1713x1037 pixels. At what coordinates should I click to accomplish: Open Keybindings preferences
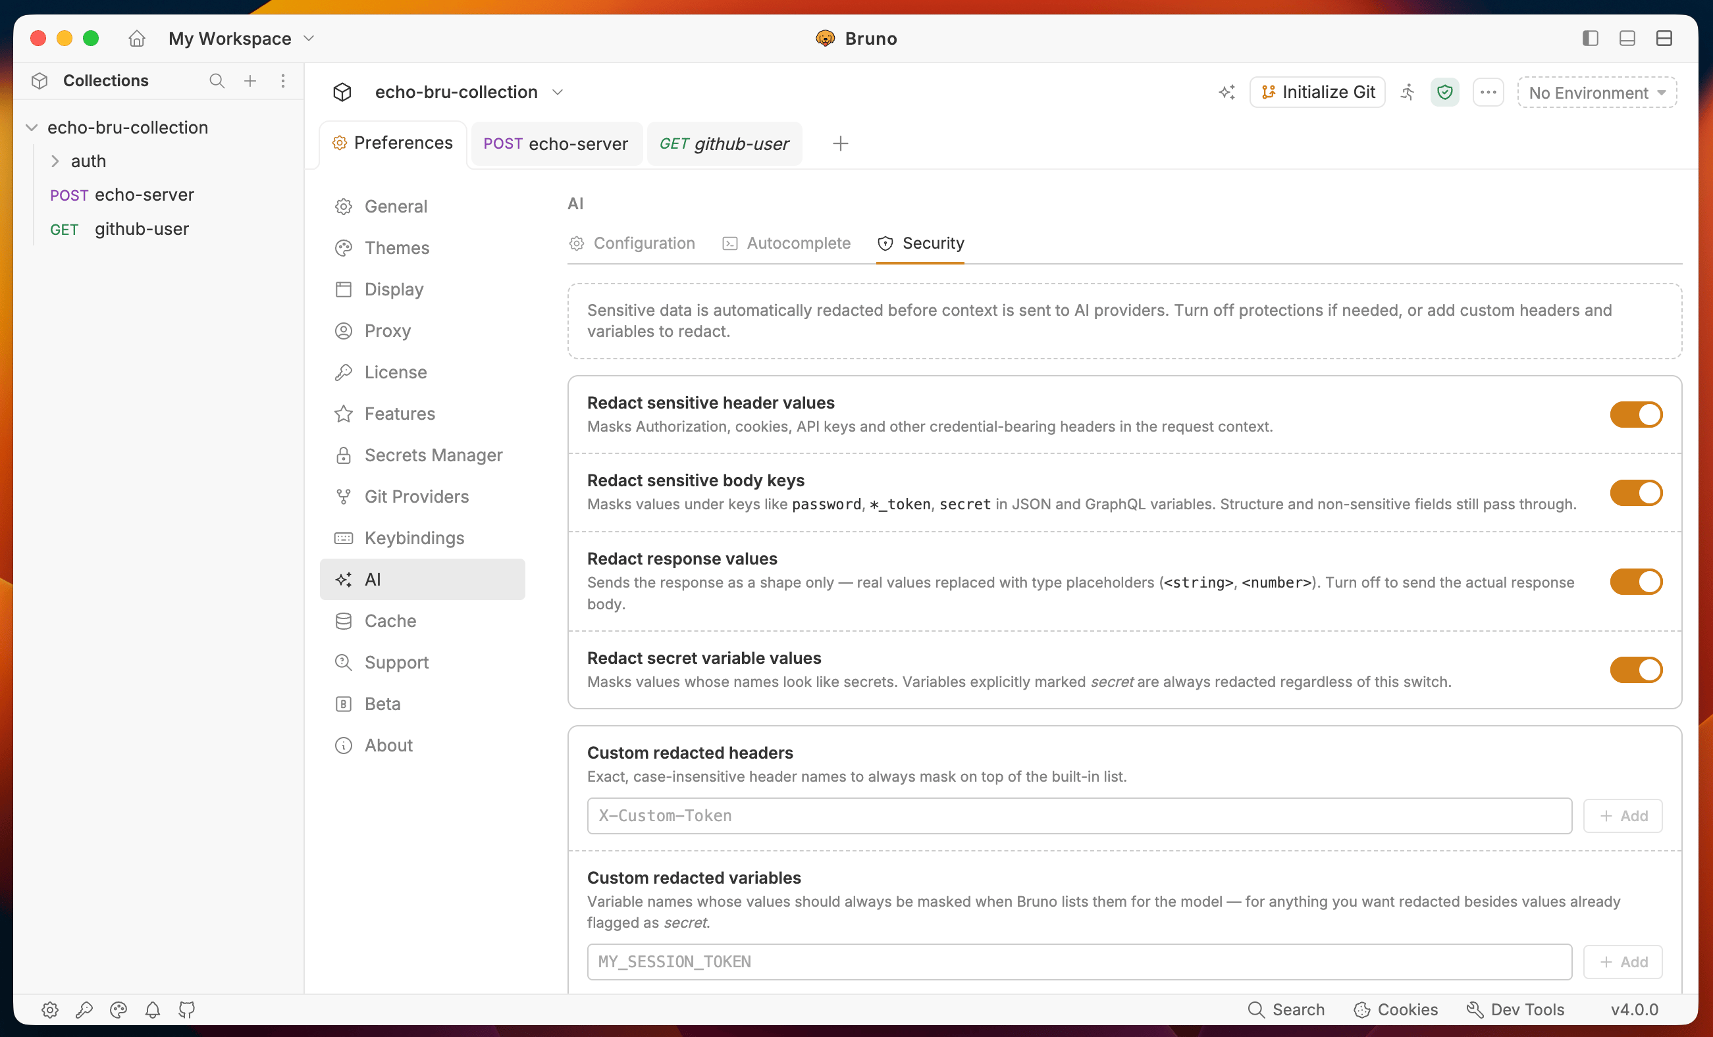pyautogui.click(x=423, y=538)
